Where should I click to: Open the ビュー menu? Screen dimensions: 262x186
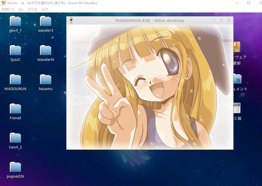point(21,10)
